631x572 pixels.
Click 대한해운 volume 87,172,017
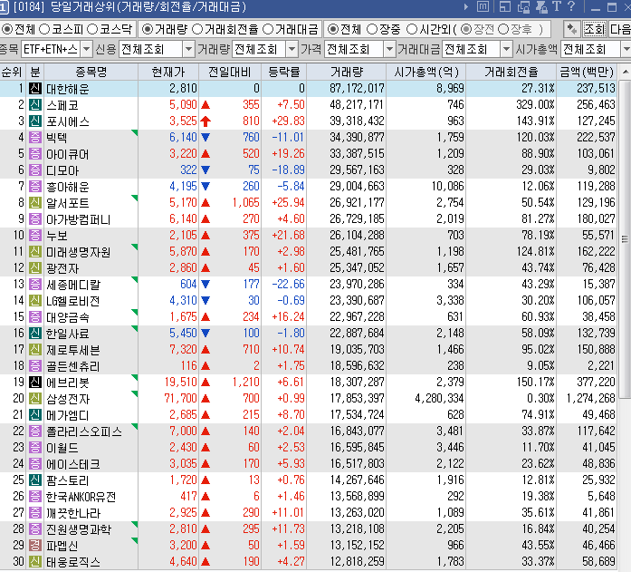click(x=357, y=89)
